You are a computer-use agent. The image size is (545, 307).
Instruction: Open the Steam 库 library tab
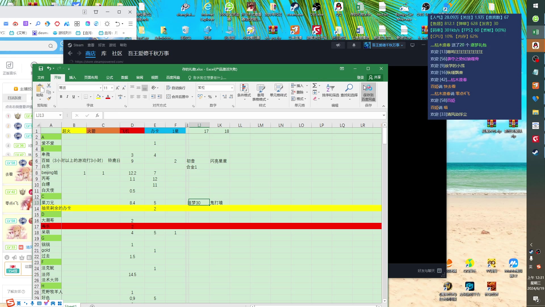click(104, 53)
